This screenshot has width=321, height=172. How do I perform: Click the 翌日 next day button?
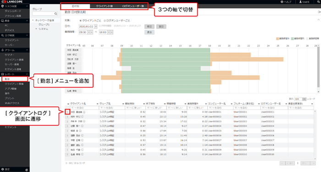coord(161,27)
